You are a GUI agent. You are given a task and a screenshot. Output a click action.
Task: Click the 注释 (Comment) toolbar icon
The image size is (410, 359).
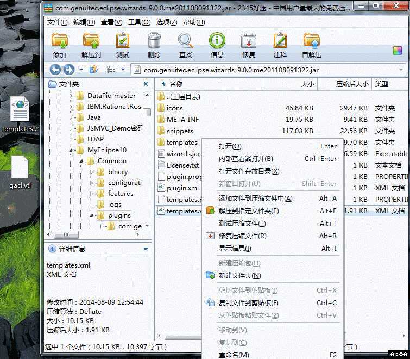280,45
